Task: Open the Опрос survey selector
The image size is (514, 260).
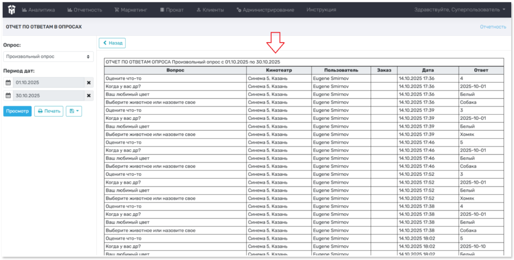Action: click(x=48, y=57)
